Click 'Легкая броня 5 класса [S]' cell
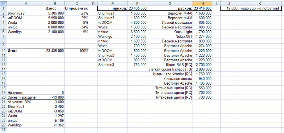Screen dimensions: 284x133 (x=170, y=69)
